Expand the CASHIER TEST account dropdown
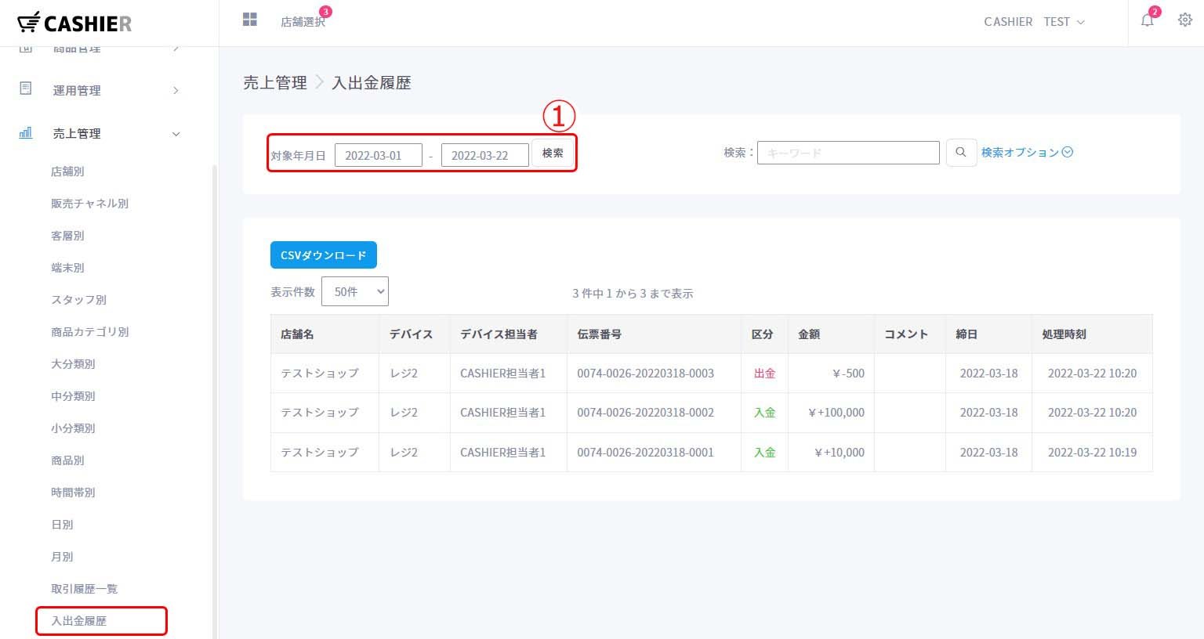The height and width of the screenshot is (639, 1204). [1034, 22]
